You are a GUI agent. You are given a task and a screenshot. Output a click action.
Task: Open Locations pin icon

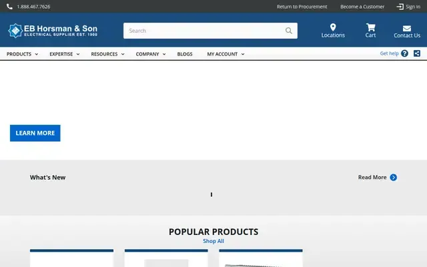(333, 27)
